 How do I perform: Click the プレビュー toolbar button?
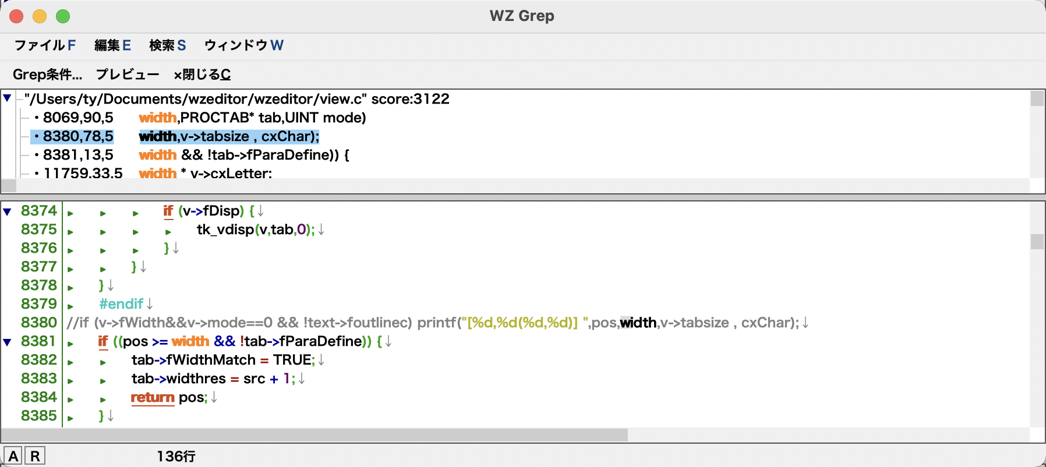(x=128, y=75)
